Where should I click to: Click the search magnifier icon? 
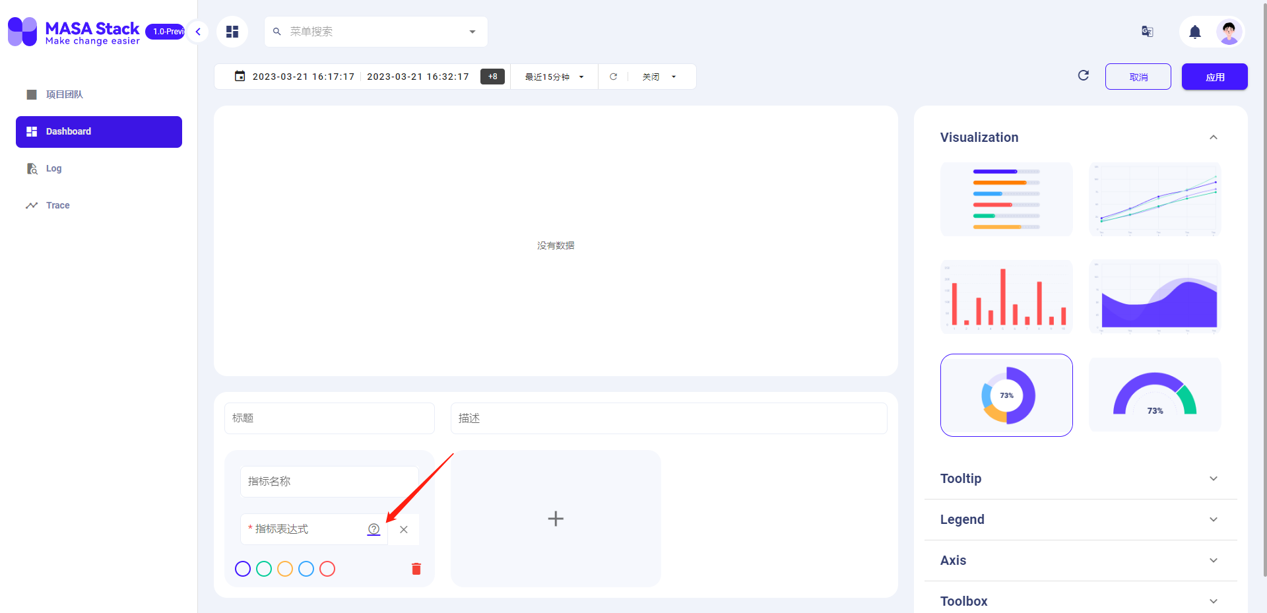(x=277, y=32)
